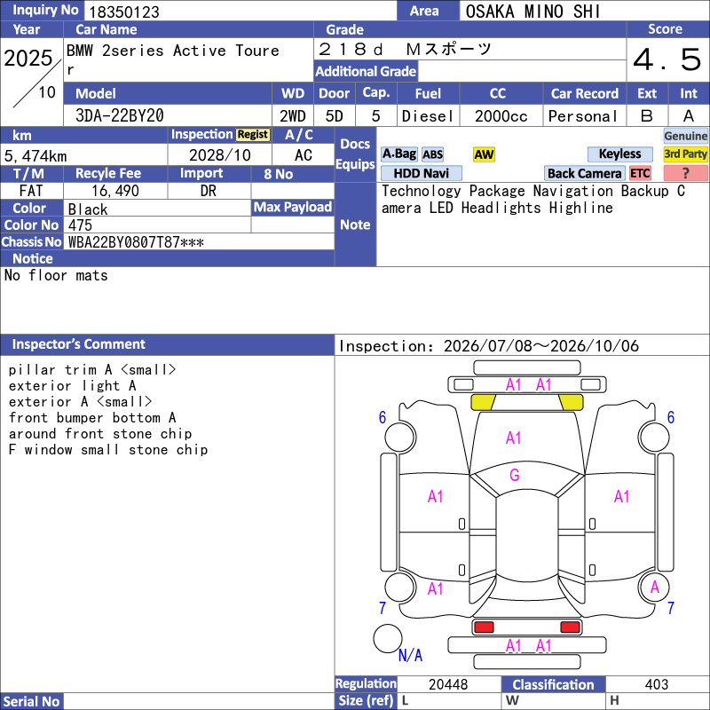
Task: Click the color value Black
Action: pos(88,209)
